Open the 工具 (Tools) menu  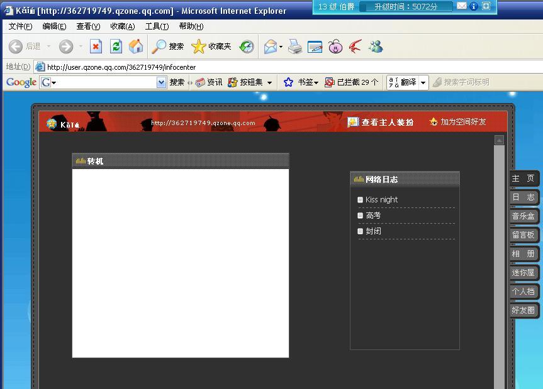157,26
